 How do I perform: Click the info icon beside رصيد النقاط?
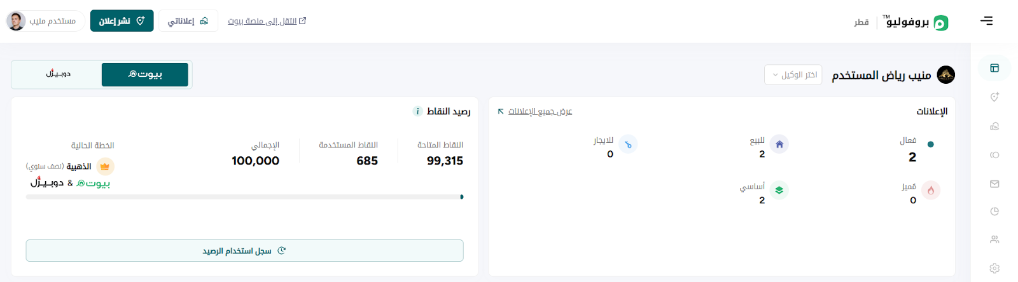(417, 111)
